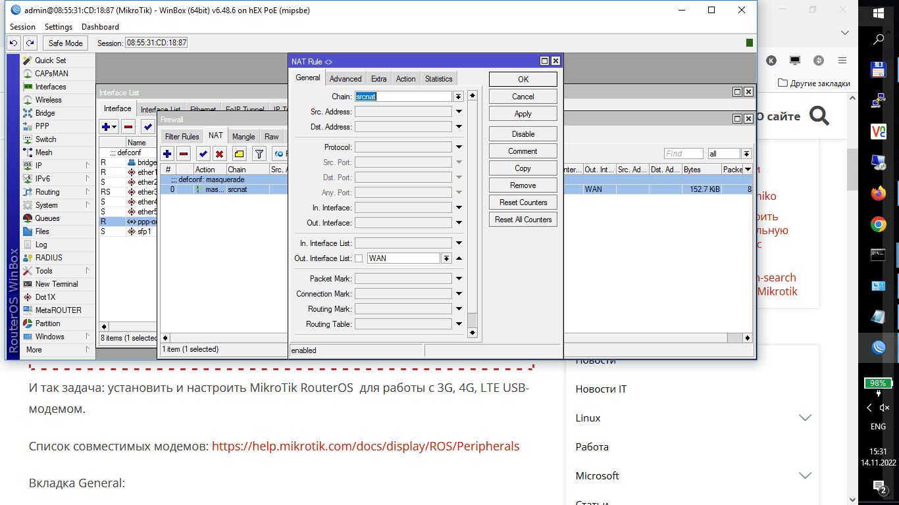The width and height of the screenshot is (899, 505).
Task: Switch to the Advanced tab in NAT Rule
Action: [346, 79]
